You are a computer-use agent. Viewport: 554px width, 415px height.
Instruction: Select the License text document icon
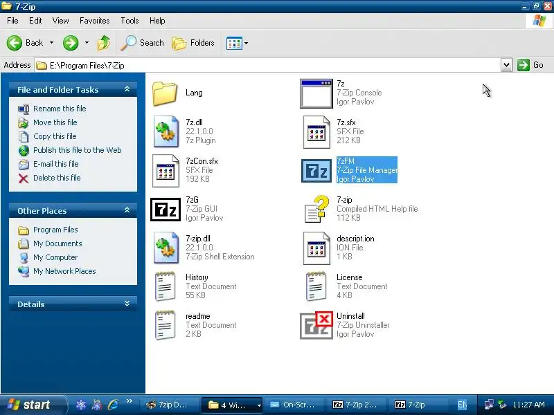[316, 286]
